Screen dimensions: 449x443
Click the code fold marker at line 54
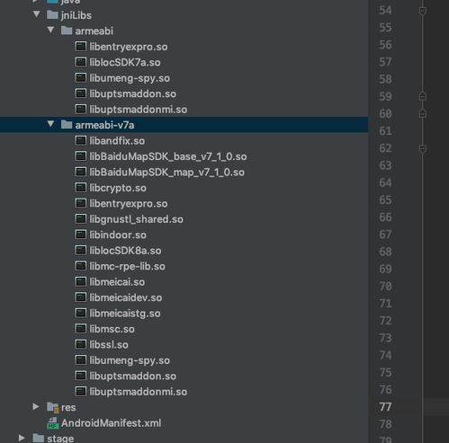pyautogui.click(x=423, y=11)
